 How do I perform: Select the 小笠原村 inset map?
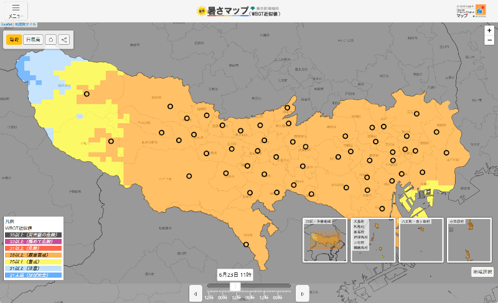(x=469, y=240)
